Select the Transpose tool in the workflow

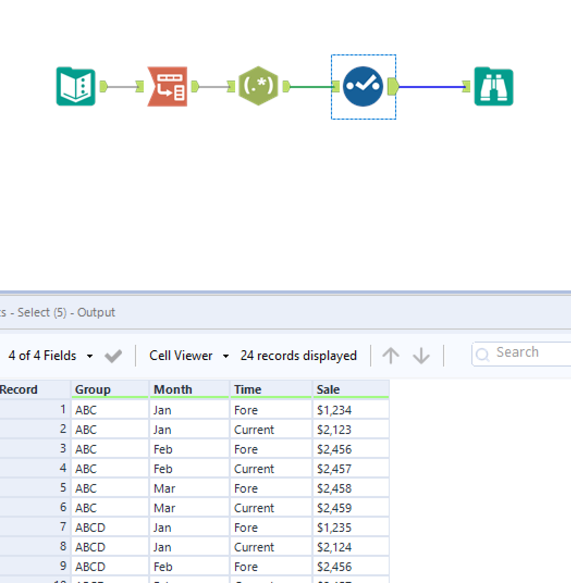click(x=167, y=86)
